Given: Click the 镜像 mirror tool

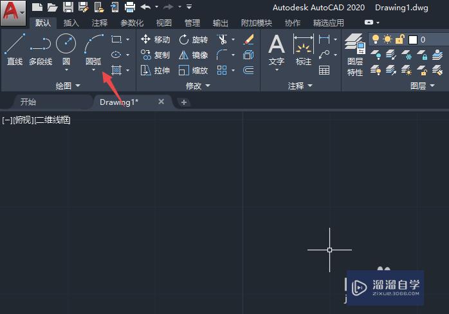Looking at the screenshot, I should 193,55.
